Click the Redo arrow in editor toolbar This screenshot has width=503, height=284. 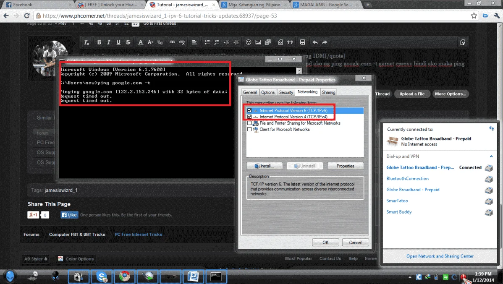pyautogui.click(x=325, y=42)
